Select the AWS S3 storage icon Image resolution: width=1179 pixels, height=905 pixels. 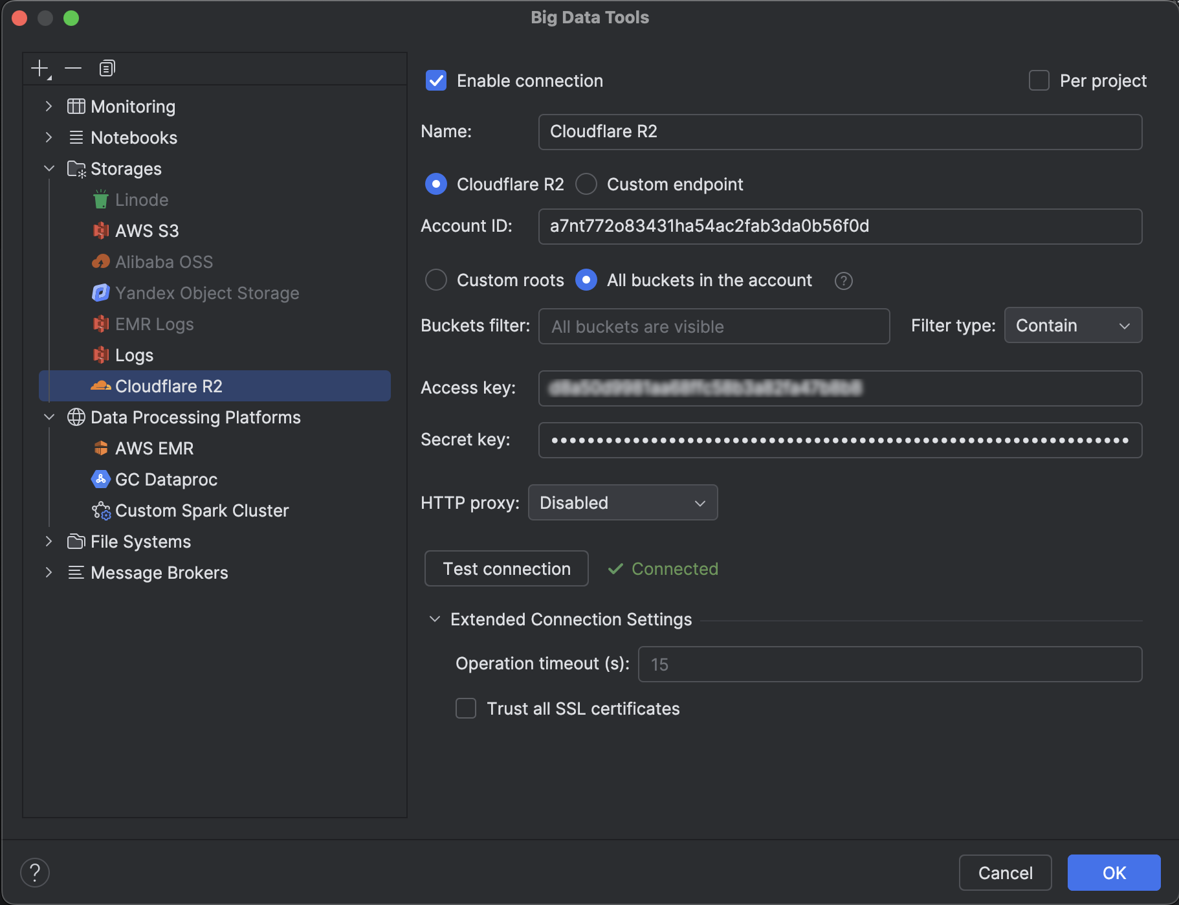(102, 230)
